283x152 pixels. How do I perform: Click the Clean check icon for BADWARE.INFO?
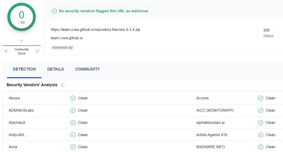(261, 147)
